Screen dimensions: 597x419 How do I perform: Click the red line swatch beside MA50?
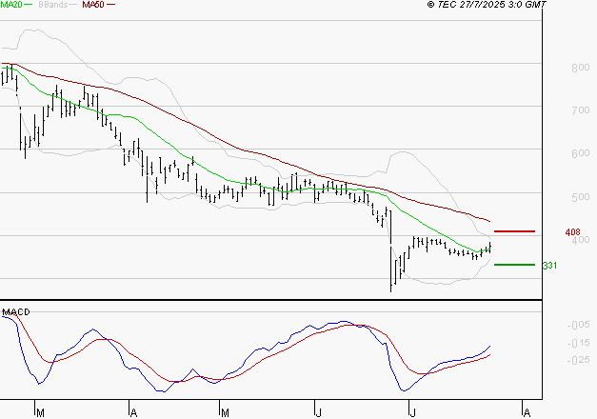111,6
